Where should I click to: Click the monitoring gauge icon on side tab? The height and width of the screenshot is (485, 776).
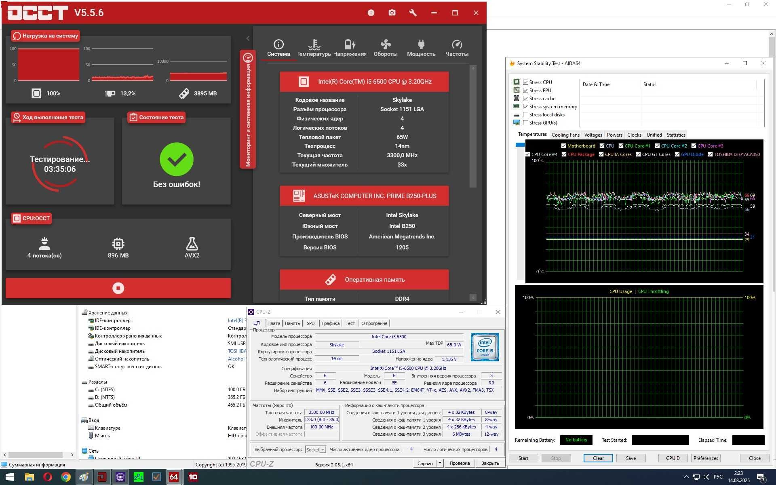coord(248,58)
